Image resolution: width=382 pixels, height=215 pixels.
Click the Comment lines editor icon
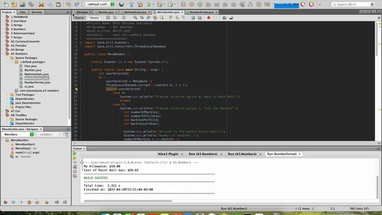224,17
